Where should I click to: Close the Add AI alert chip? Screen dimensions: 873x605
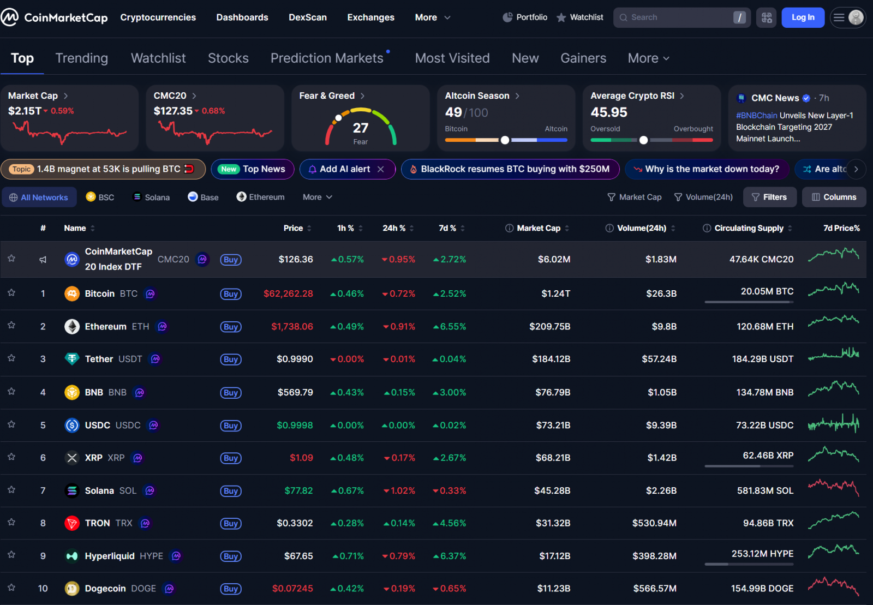pyautogui.click(x=381, y=169)
